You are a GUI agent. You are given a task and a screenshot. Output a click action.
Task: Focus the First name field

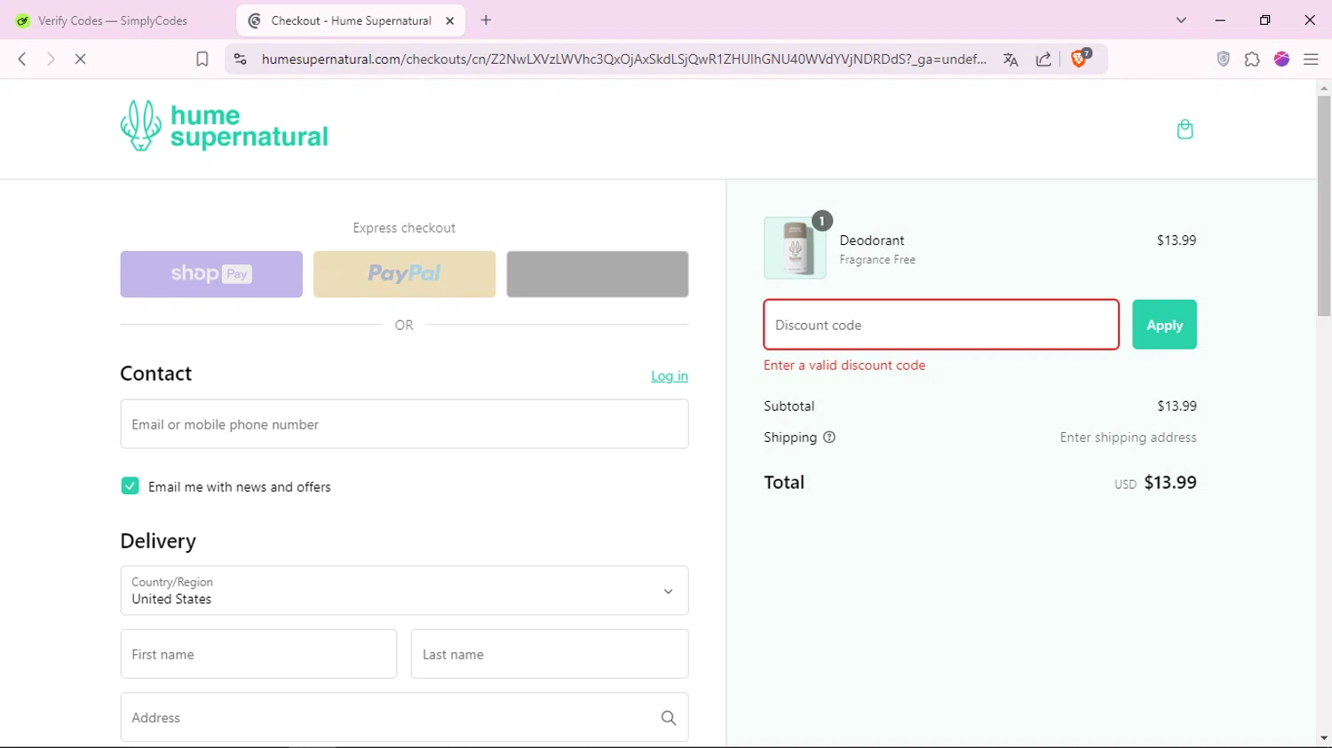coord(258,654)
